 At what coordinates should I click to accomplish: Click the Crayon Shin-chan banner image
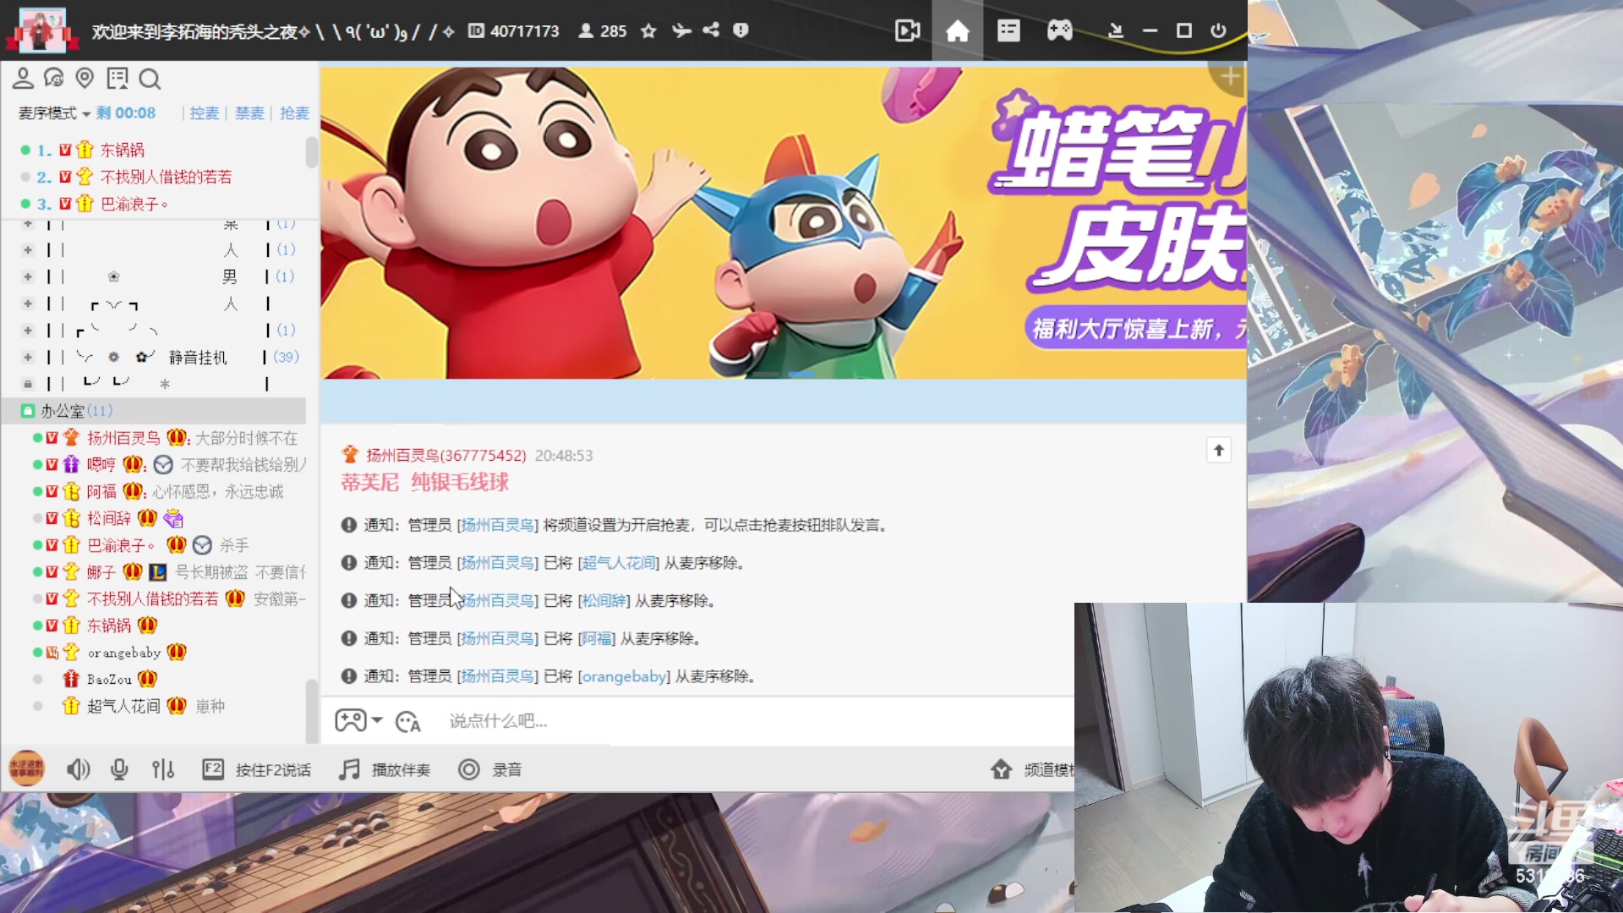tap(783, 222)
